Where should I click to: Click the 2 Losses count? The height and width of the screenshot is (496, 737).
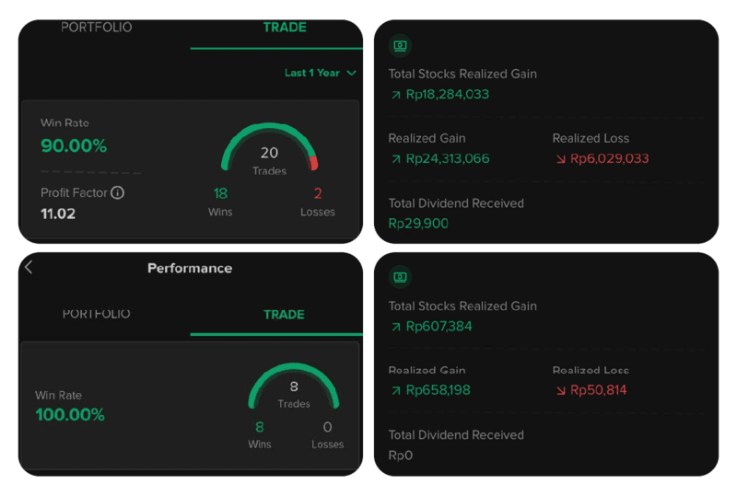[318, 193]
